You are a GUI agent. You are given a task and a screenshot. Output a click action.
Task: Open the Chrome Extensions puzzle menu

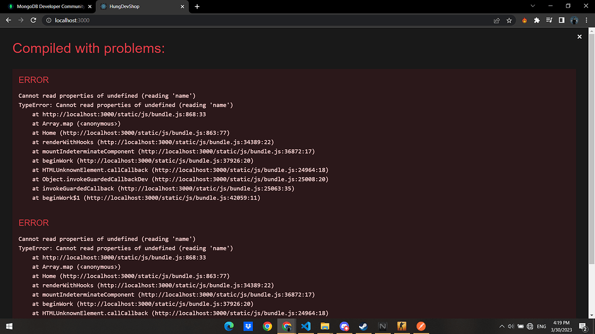[536, 20]
